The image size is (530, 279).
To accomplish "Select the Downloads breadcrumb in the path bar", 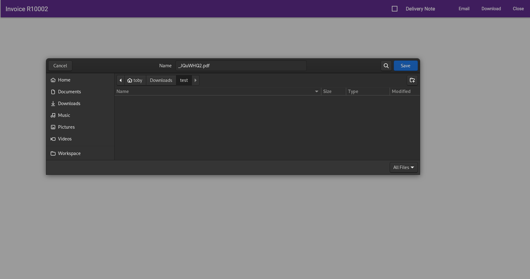I will click(x=161, y=80).
